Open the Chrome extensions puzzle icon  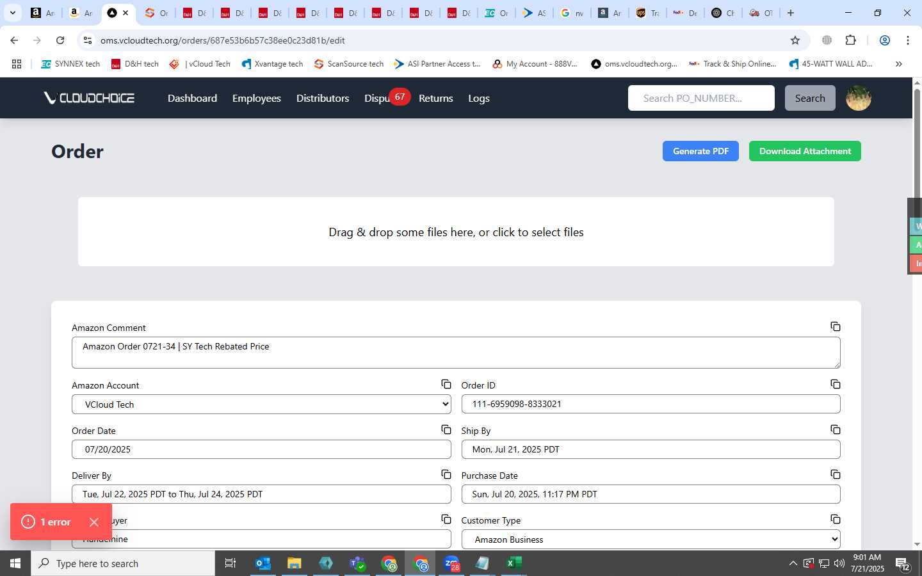tap(850, 40)
